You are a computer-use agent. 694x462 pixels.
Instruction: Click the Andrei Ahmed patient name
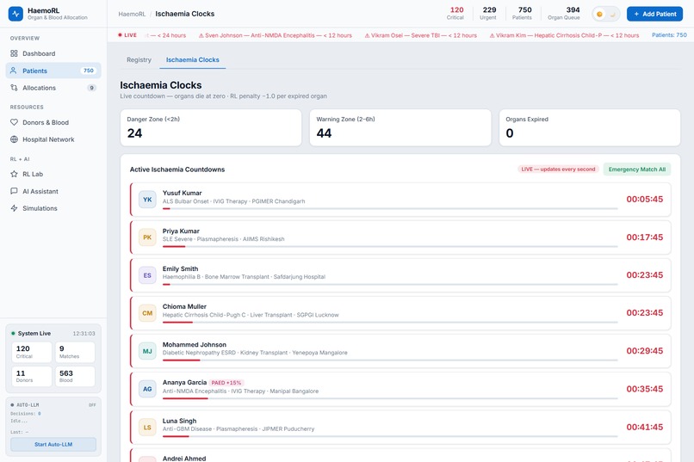184,459
